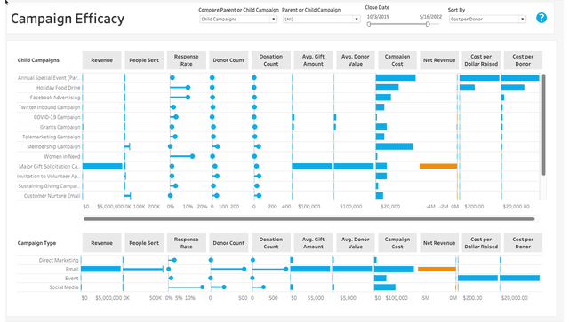The image size is (569, 322).
Task: Click People Sent header in Campaign Type table
Action: [x=144, y=243]
